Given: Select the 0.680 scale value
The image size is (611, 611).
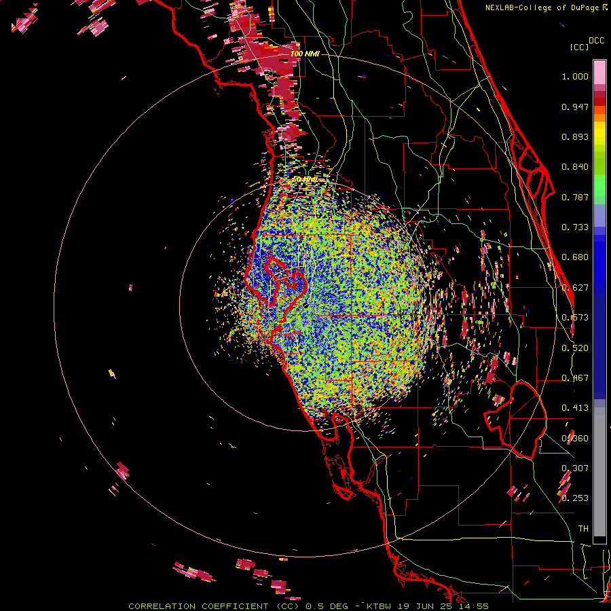Looking at the screenshot, I should point(575,257).
